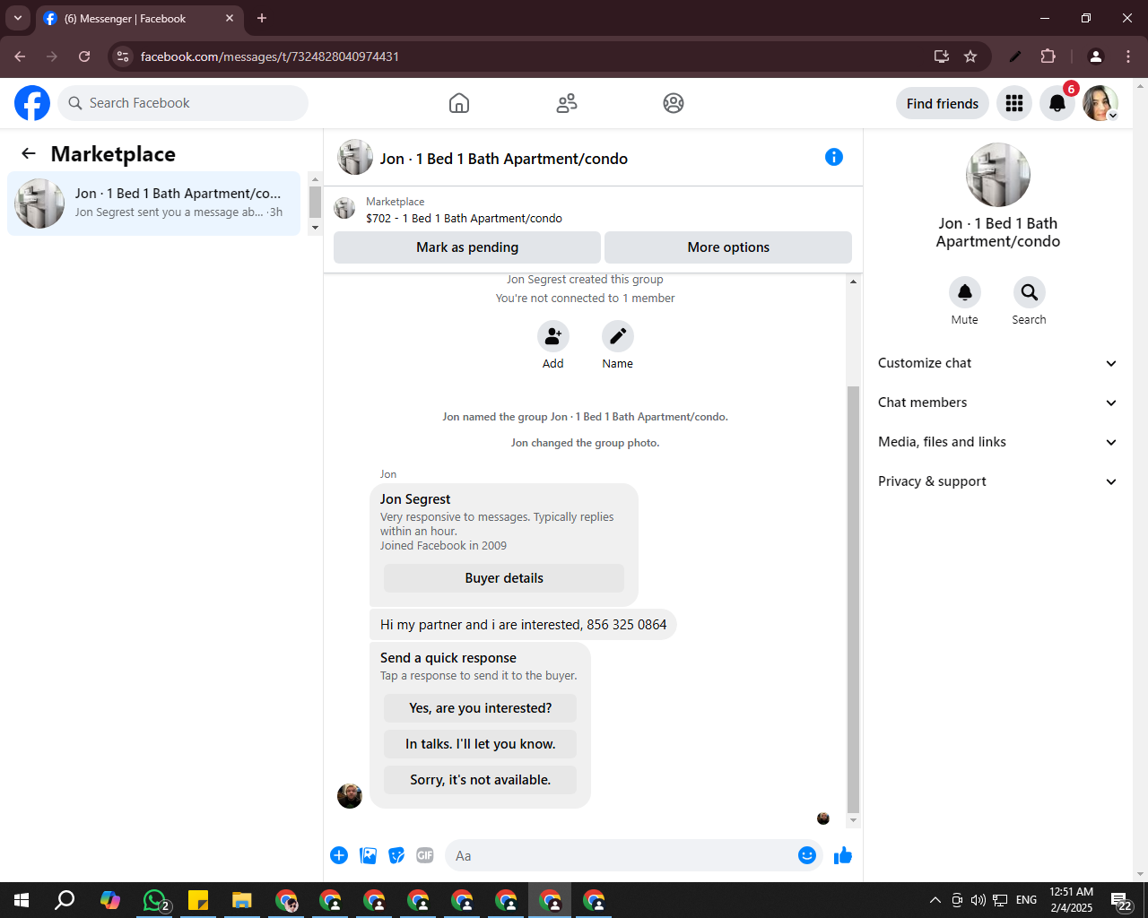1148x918 pixels.
Task: Send quick response "In talks. I'll let you know."
Action: click(x=481, y=744)
